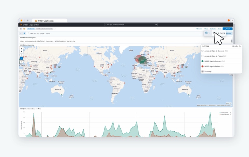Toggle the square icon after M365 Sign-in Failure
249x157 pixels.
point(223,66)
